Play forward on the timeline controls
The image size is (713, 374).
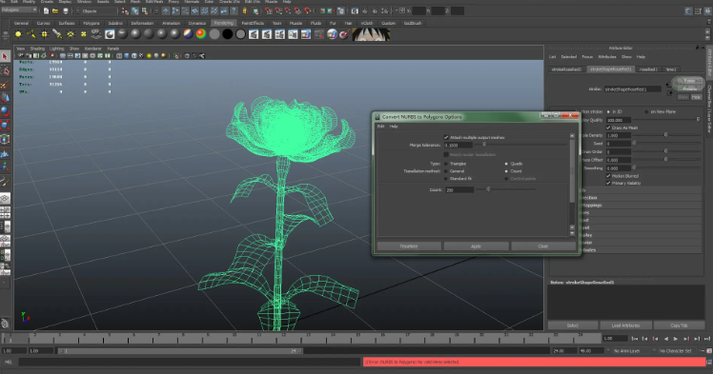(676, 339)
